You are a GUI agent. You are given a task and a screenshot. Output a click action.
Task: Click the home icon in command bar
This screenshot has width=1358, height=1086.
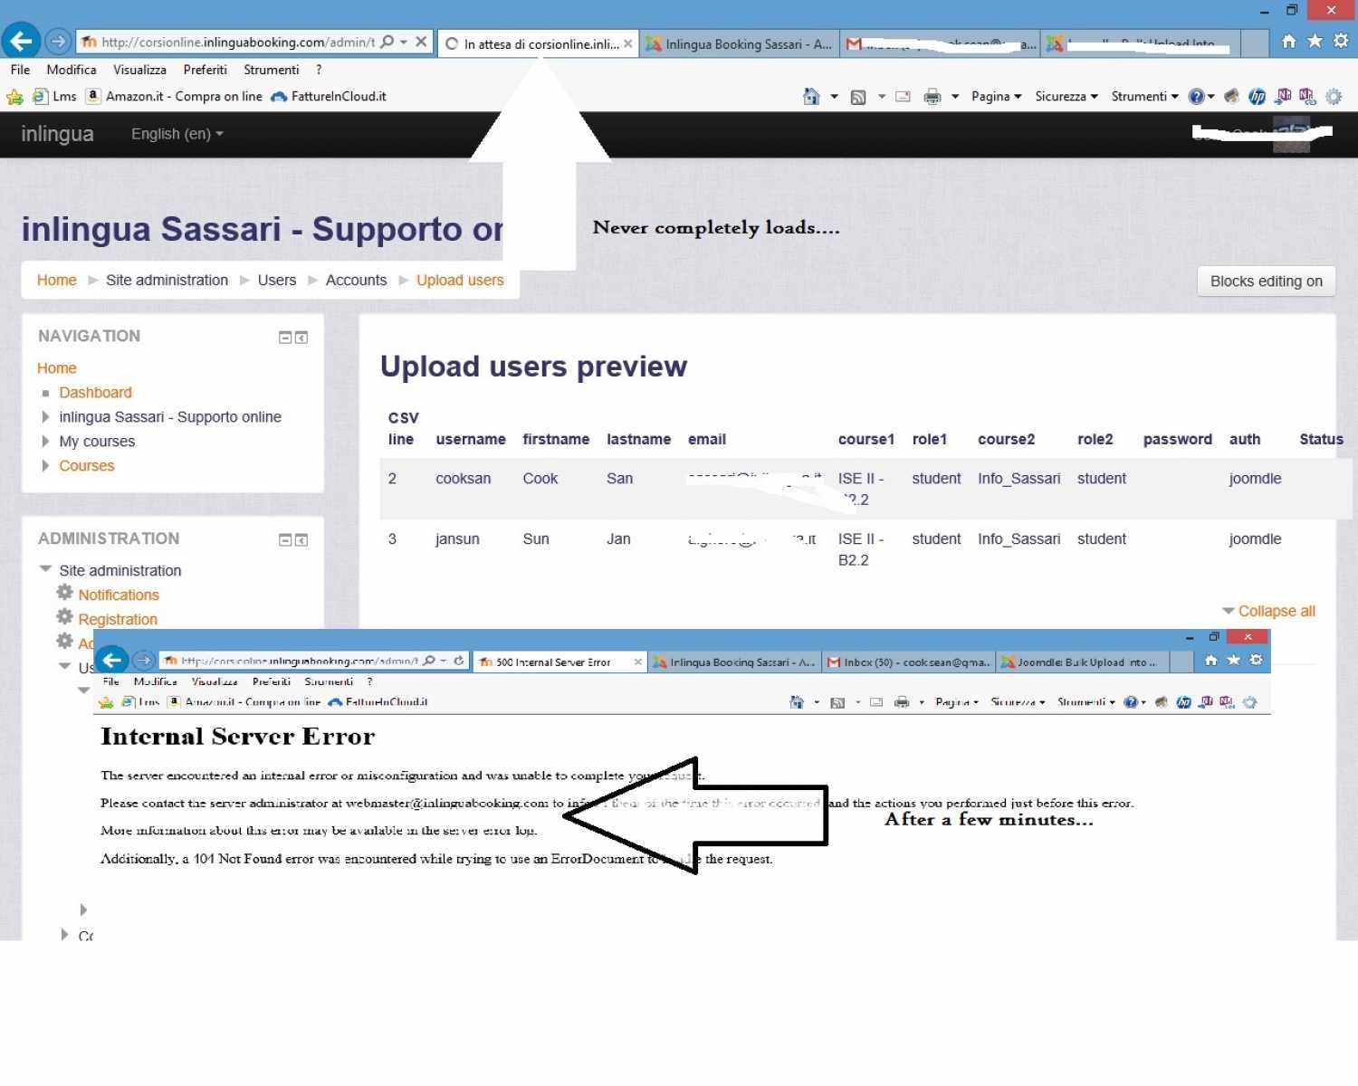click(x=811, y=97)
